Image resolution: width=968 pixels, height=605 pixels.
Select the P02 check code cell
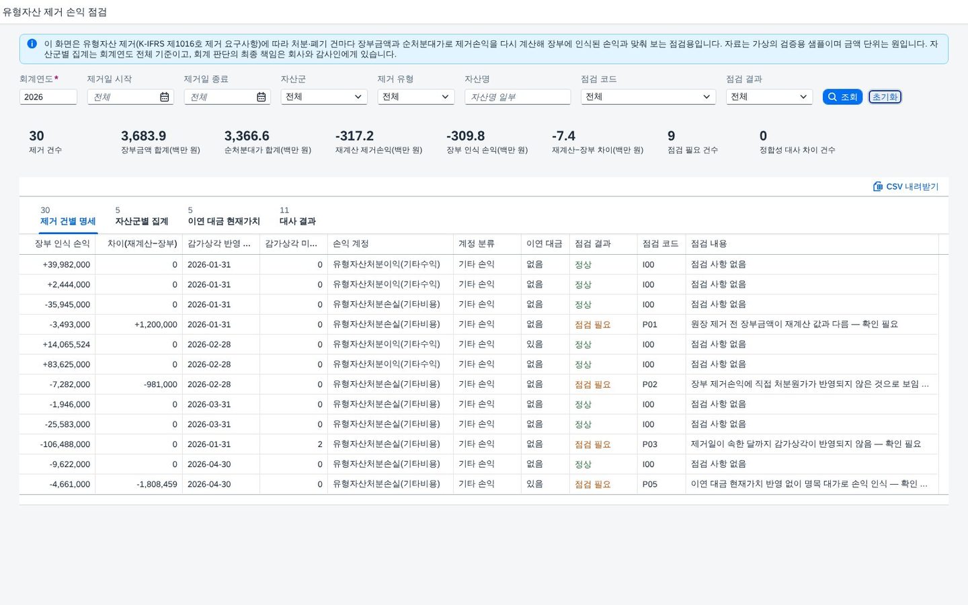pos(661,385)
